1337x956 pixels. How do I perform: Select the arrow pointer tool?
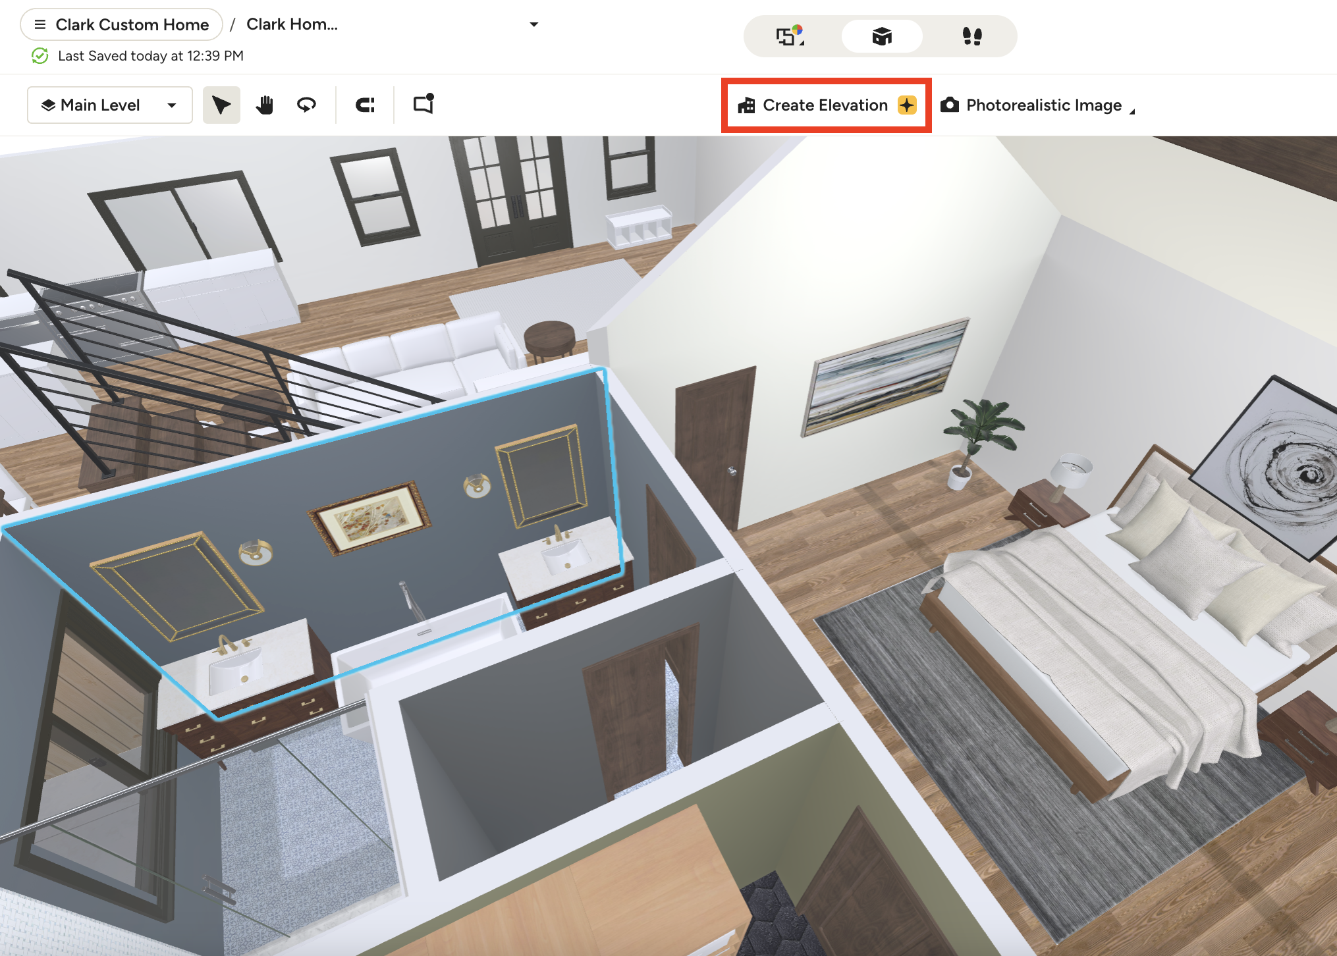[221, 105]
